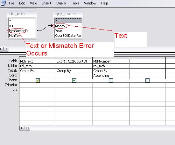Open Sort dropdown showing Ascending
Image resolution: width=175 pixels, height=145 pixels.
(x=111, y=76)
